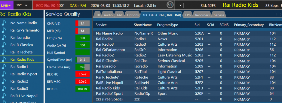Click zzz (Free Space) table row
282x103 pixels.
(x=187, y=99)
